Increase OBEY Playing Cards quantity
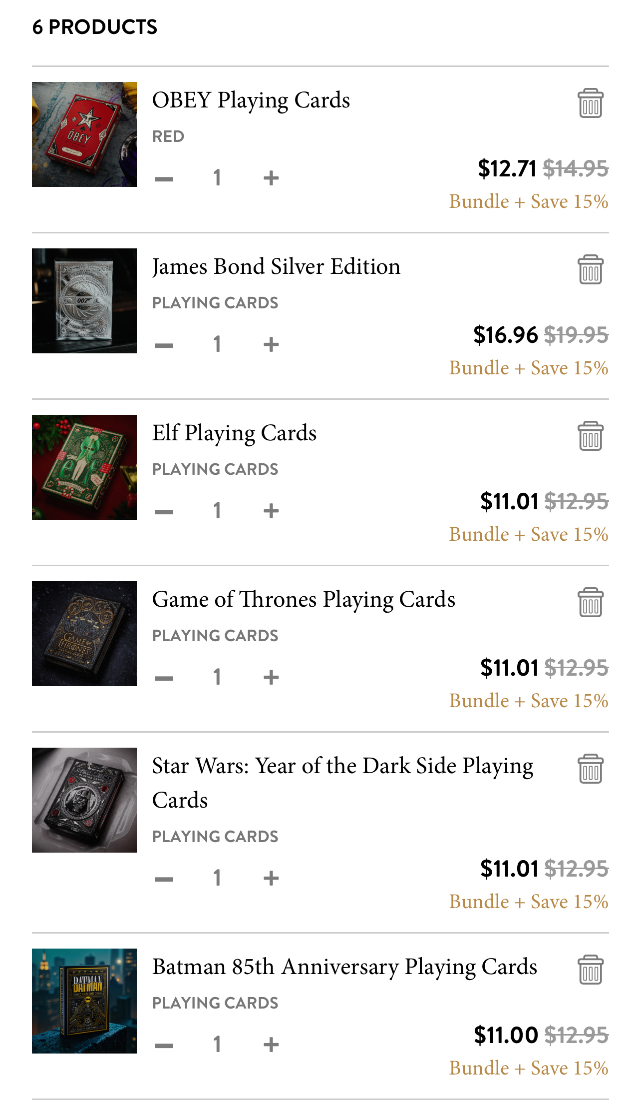Screen dimensions: 641x1106 coord(271,178)
